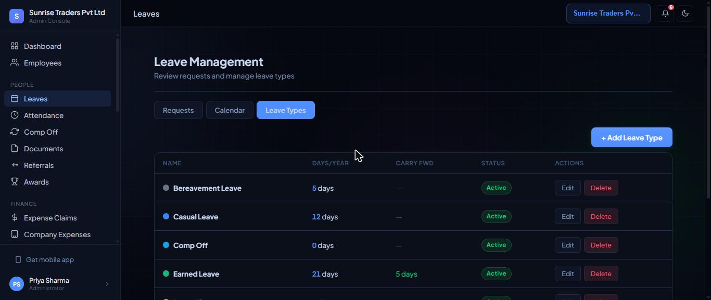
Task: Click the Leave Management heading
Action: tap(209, 61)
